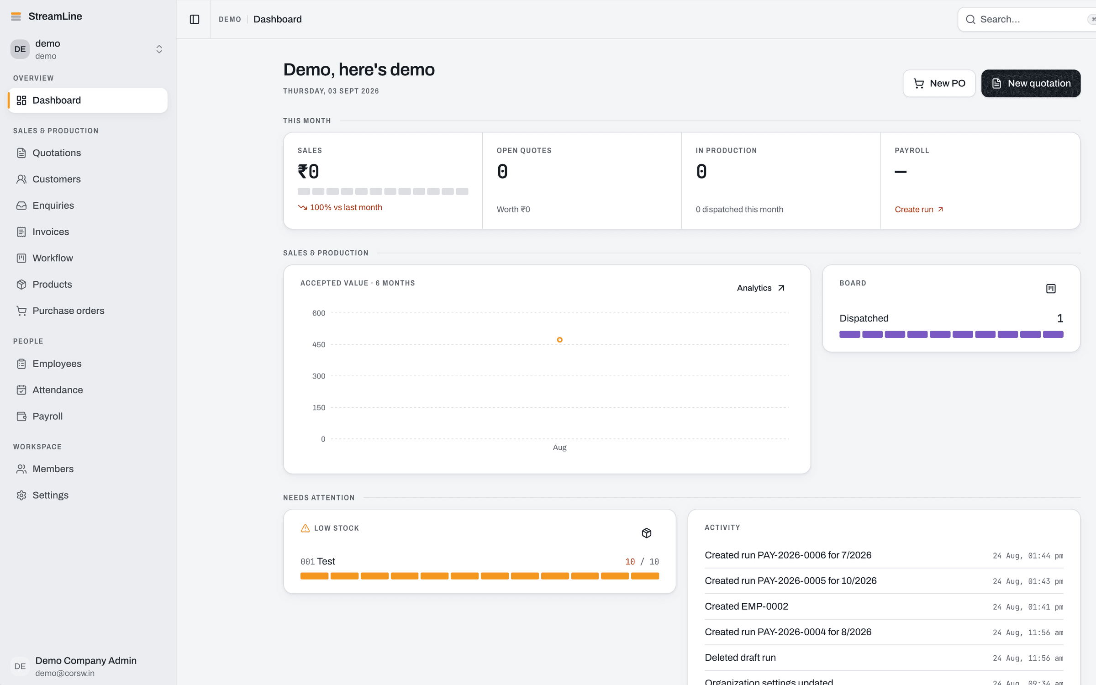Click the Workflow kanban icon in sidebar

[21, 258]
